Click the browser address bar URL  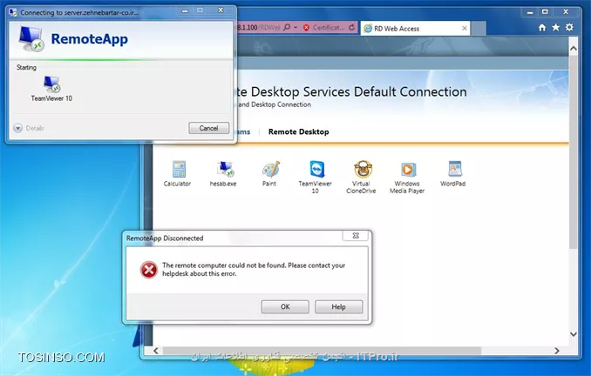[x=259, y=28]
